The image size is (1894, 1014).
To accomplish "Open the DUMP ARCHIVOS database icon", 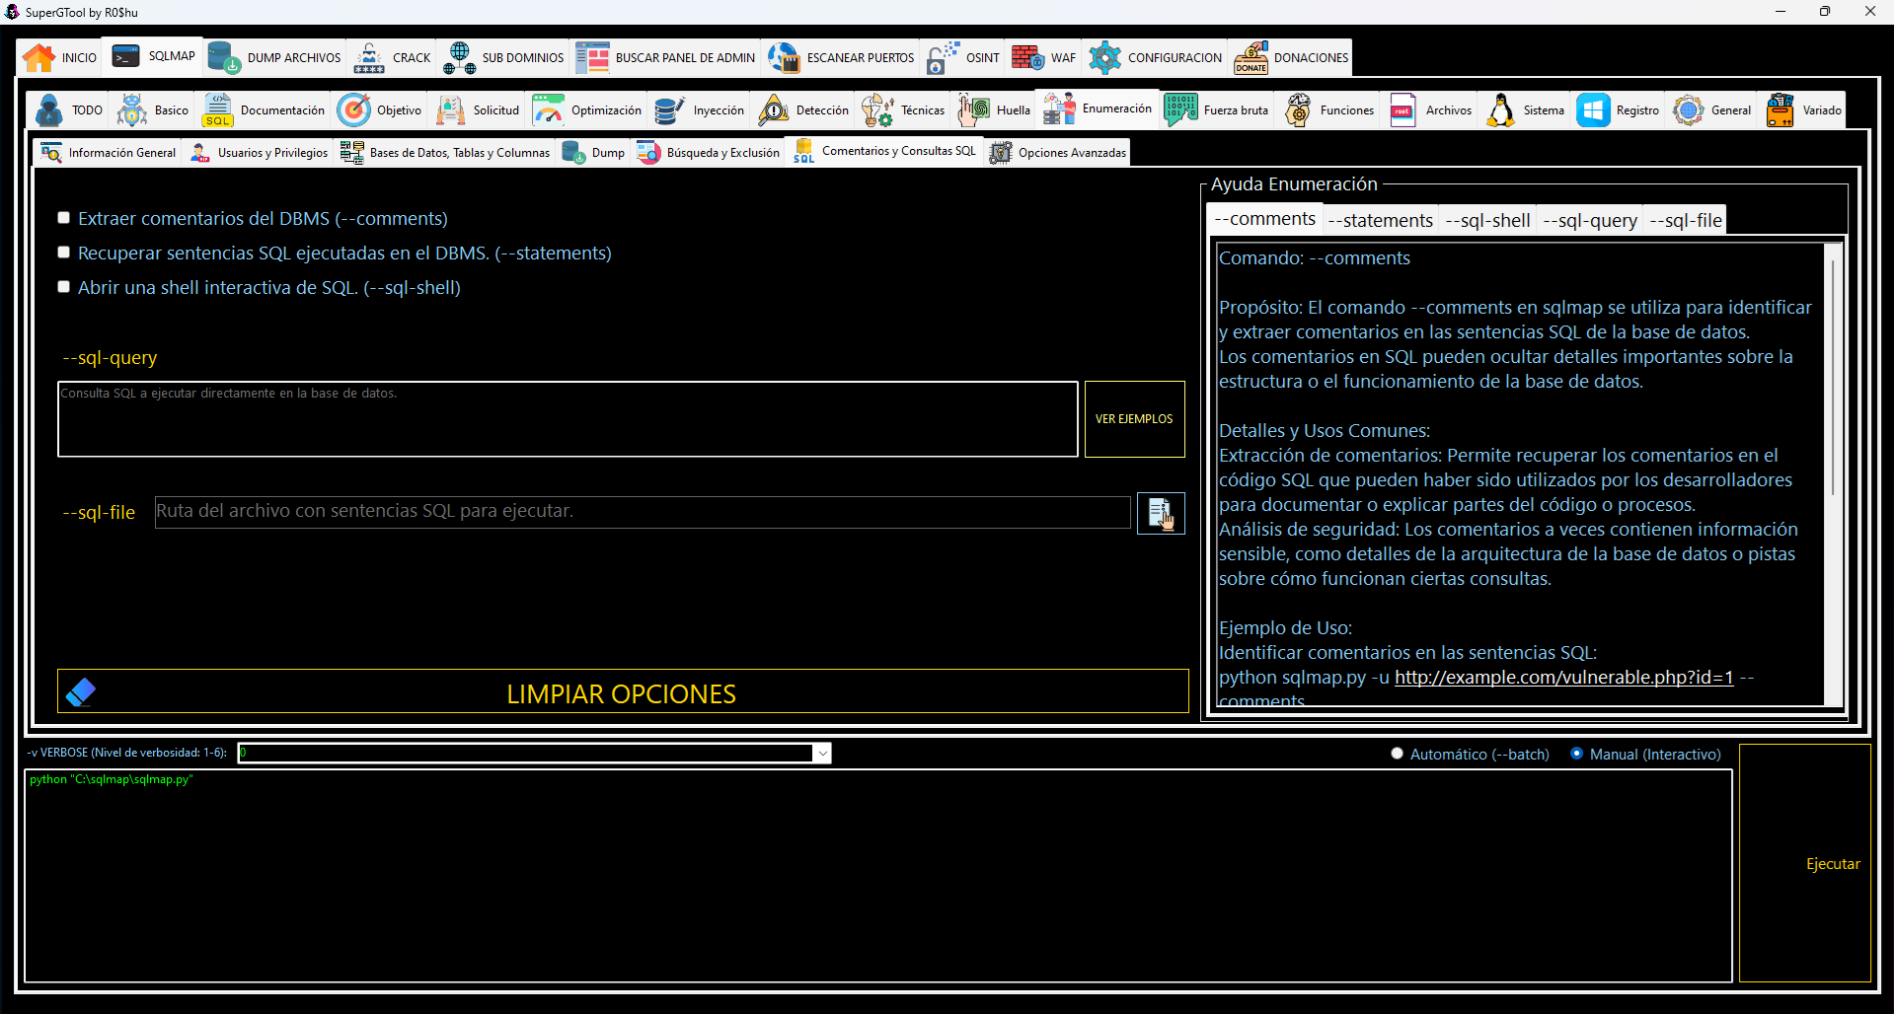I will (224, 57).
